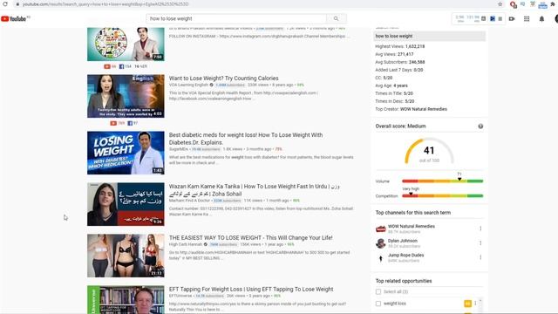Bookmark this page with the star icon
This screenshot has height=314, width=558.
[x=500, y=3]
